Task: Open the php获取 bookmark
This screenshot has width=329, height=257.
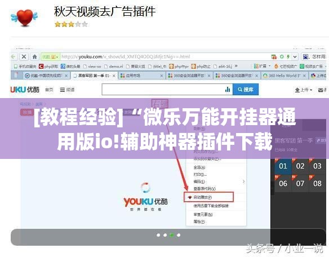Action: pos(48,67)
